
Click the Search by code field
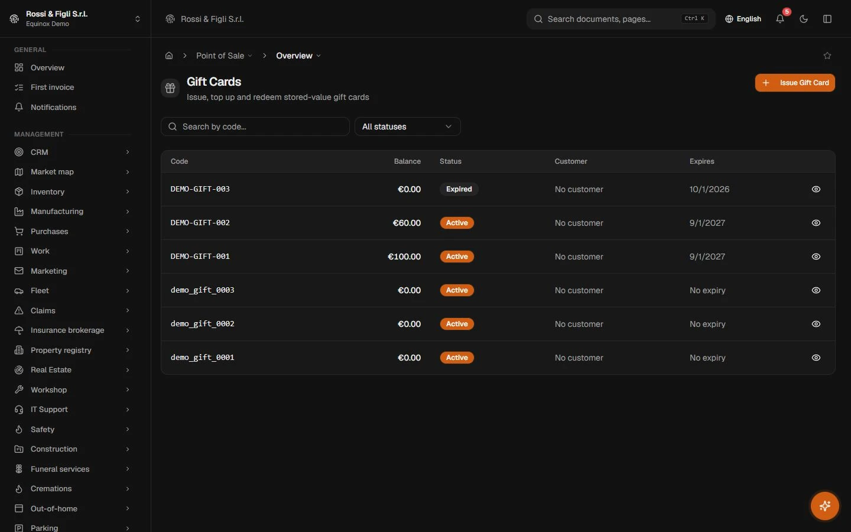click(255, 126)
